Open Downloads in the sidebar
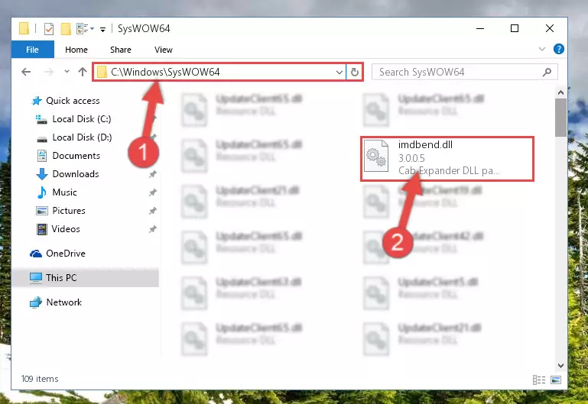The height and width of the screenshot is (404, 588). (76, 173)
